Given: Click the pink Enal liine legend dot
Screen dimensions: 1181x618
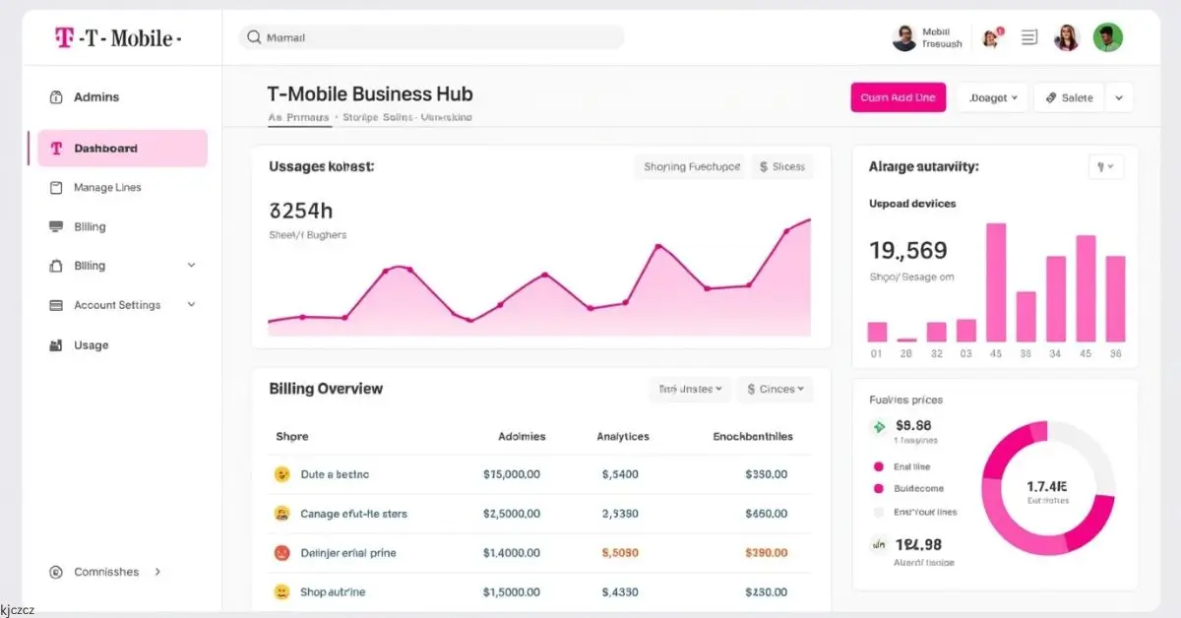Looking at the screenshot, I should click(879, 467).
